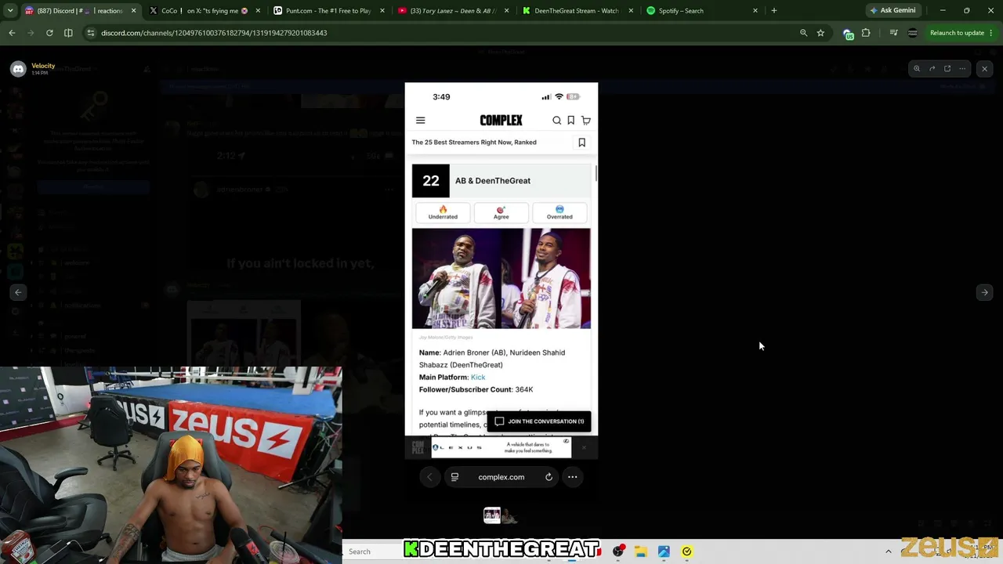Go to previous image in Discord viewer
The height and width of the screenshot is (564, 1003).
18,292
